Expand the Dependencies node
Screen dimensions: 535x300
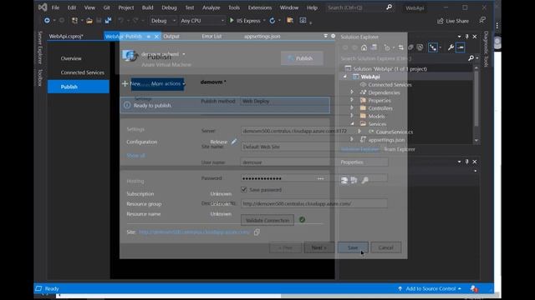pos(352,92)
